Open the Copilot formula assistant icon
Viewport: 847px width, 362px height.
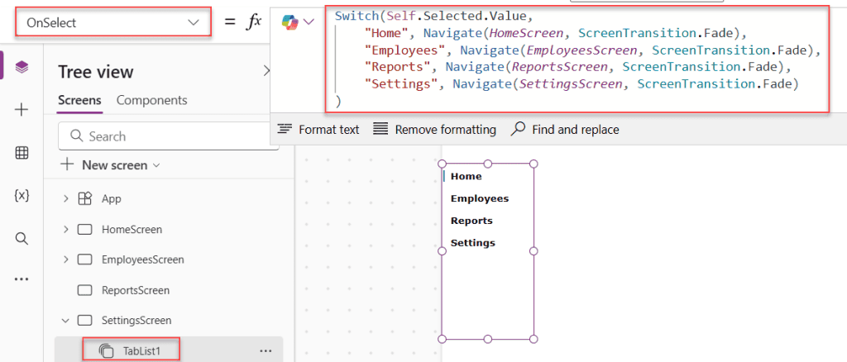(x=290, y=22)
